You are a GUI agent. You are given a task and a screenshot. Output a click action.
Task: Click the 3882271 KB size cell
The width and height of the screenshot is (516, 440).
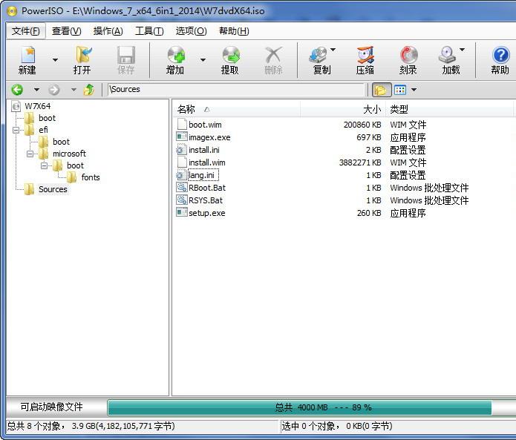pyautogui.click(x=360, y=162)
